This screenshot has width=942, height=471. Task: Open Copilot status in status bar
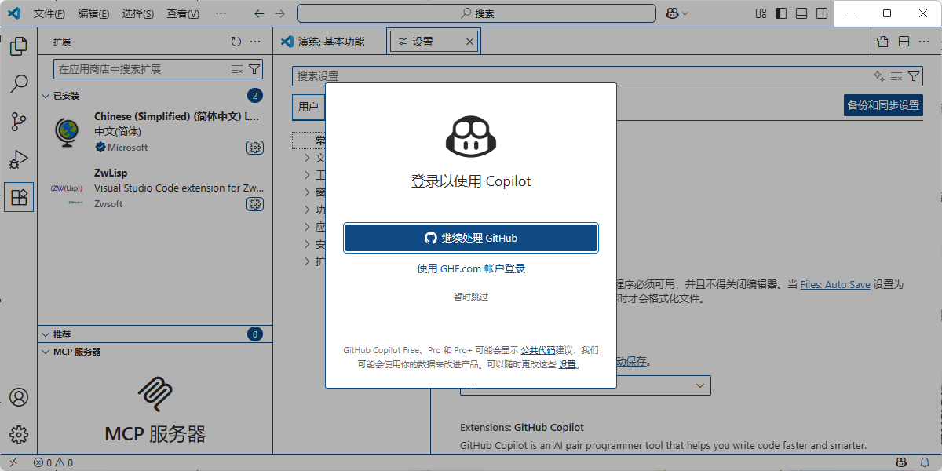pos(903,462)
